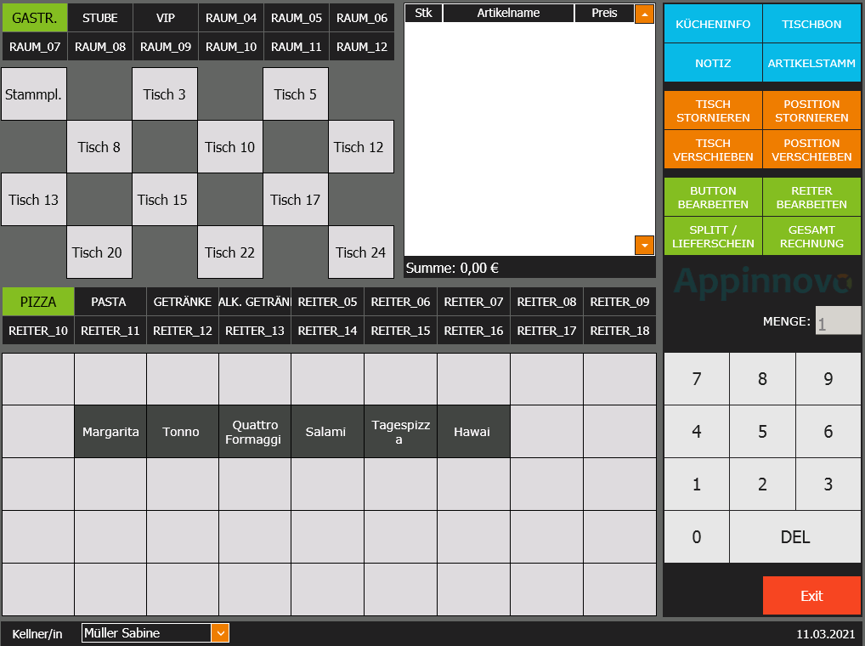Viewport: 865px width, 646px height.
Task: Open the Kellner/in dropdown arrow
Action: tap(220, 633)
